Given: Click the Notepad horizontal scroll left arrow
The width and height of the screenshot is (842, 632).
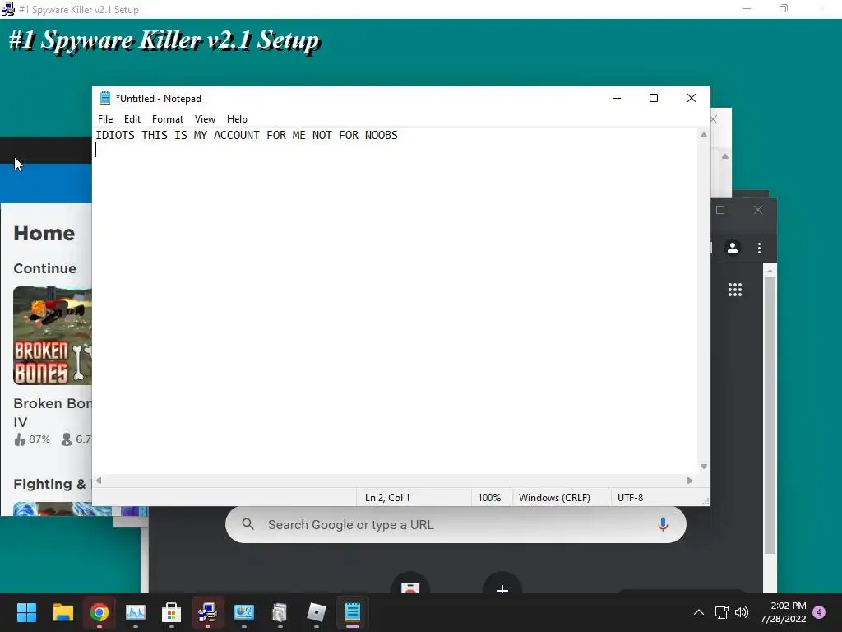Looking at the screenshot, I should 99,481.
